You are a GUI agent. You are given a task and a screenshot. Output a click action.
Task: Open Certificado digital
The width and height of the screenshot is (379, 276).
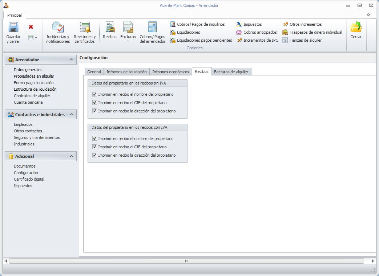[29, 179]
